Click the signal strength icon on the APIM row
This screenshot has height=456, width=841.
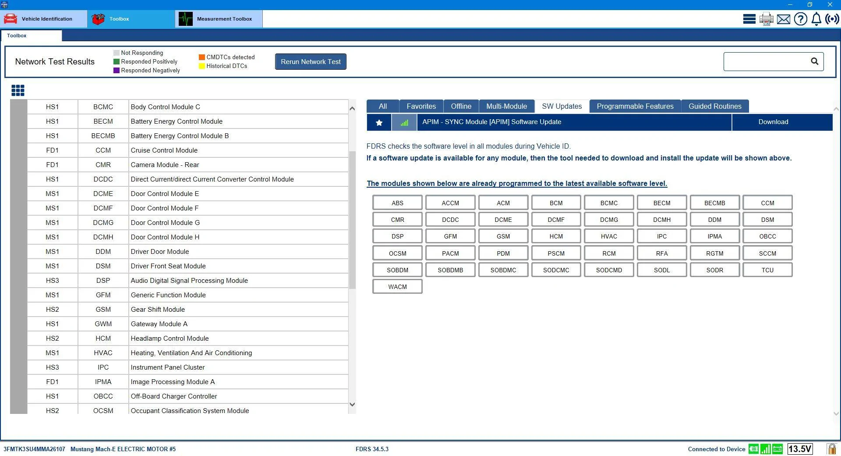[404, 122]
